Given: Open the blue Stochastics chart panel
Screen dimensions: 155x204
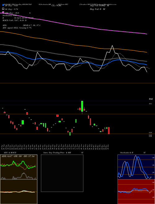Looking at the screenshot, I should click(136, 167).
